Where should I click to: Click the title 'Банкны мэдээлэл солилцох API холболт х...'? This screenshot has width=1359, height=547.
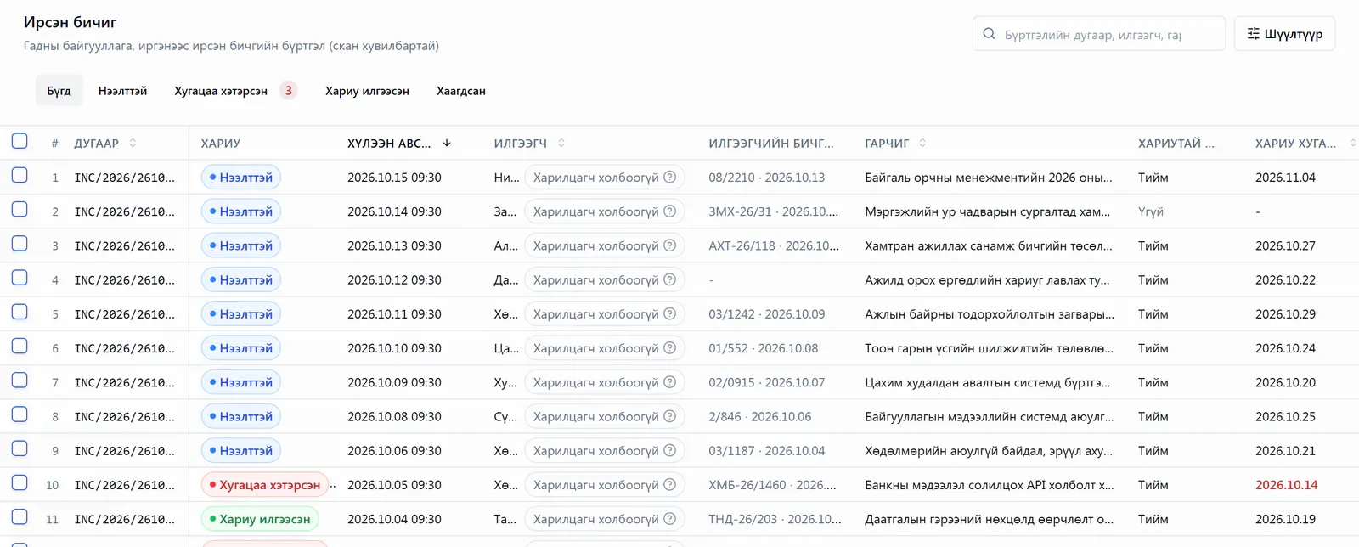pyautogui.click(x=990, y=484)
